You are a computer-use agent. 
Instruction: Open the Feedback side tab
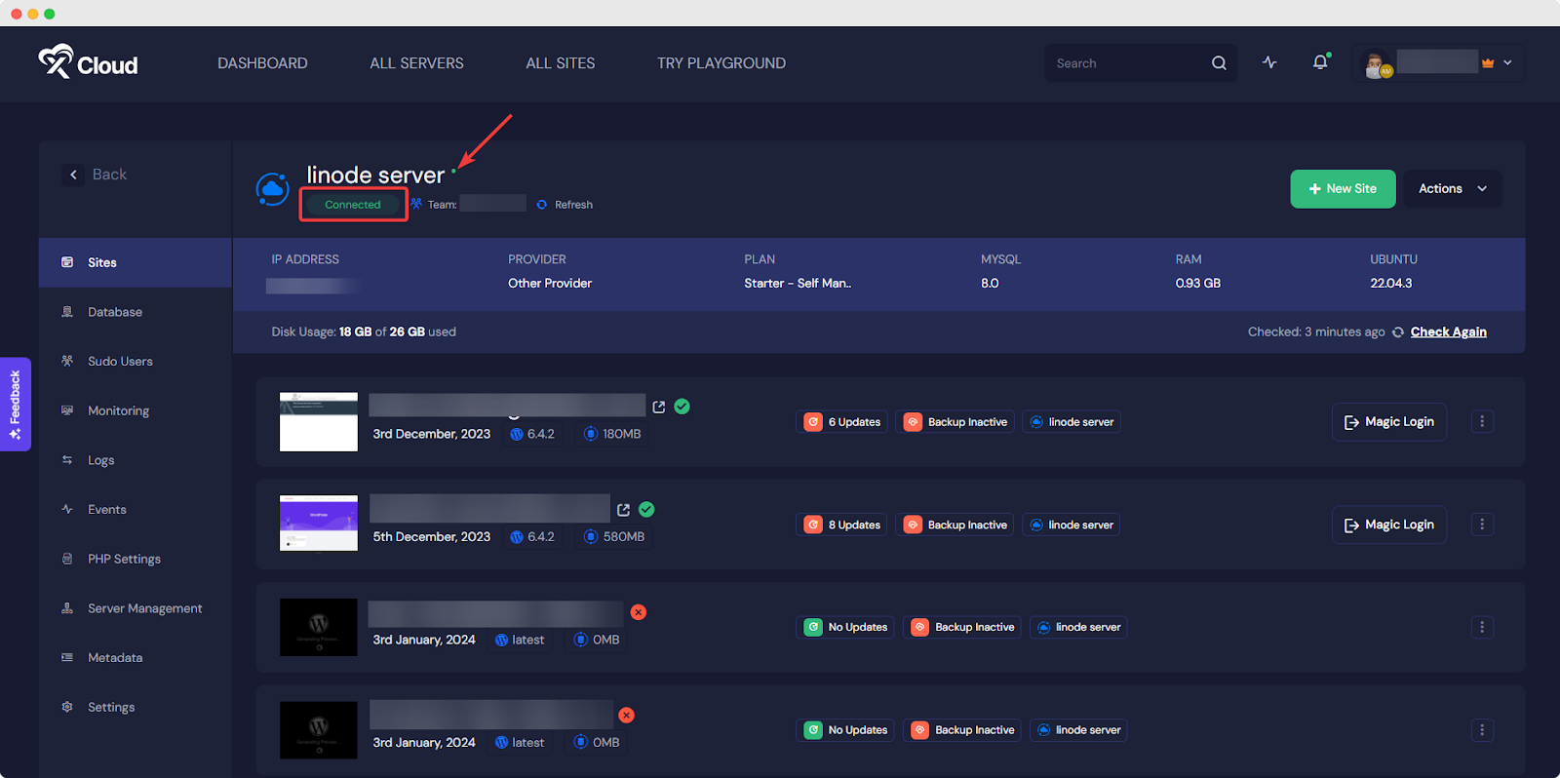click(x=15, y=404)
